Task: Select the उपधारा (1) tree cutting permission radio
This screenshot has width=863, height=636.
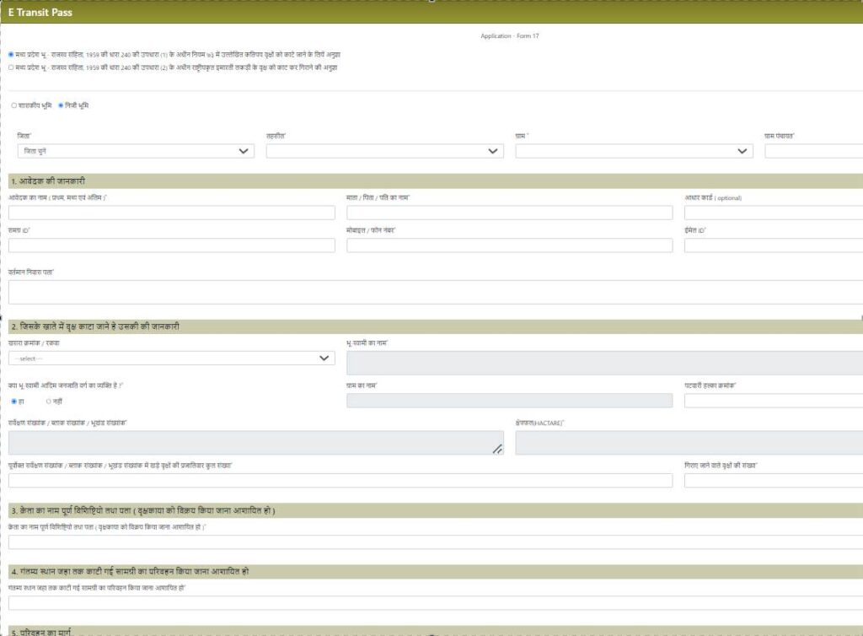Action: pos(11,55)
